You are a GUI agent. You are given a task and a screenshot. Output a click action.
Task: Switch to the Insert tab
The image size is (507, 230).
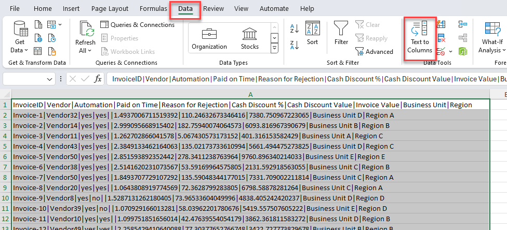pyautogui.click(x=72, y=9)
